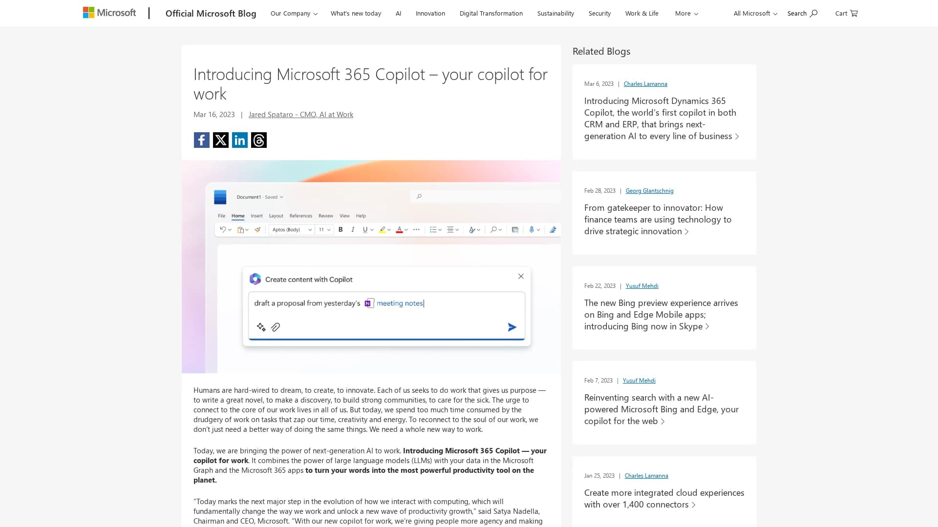Open Innovation navigation item
This screenshot has height=527, width=938.
point(430,13)
